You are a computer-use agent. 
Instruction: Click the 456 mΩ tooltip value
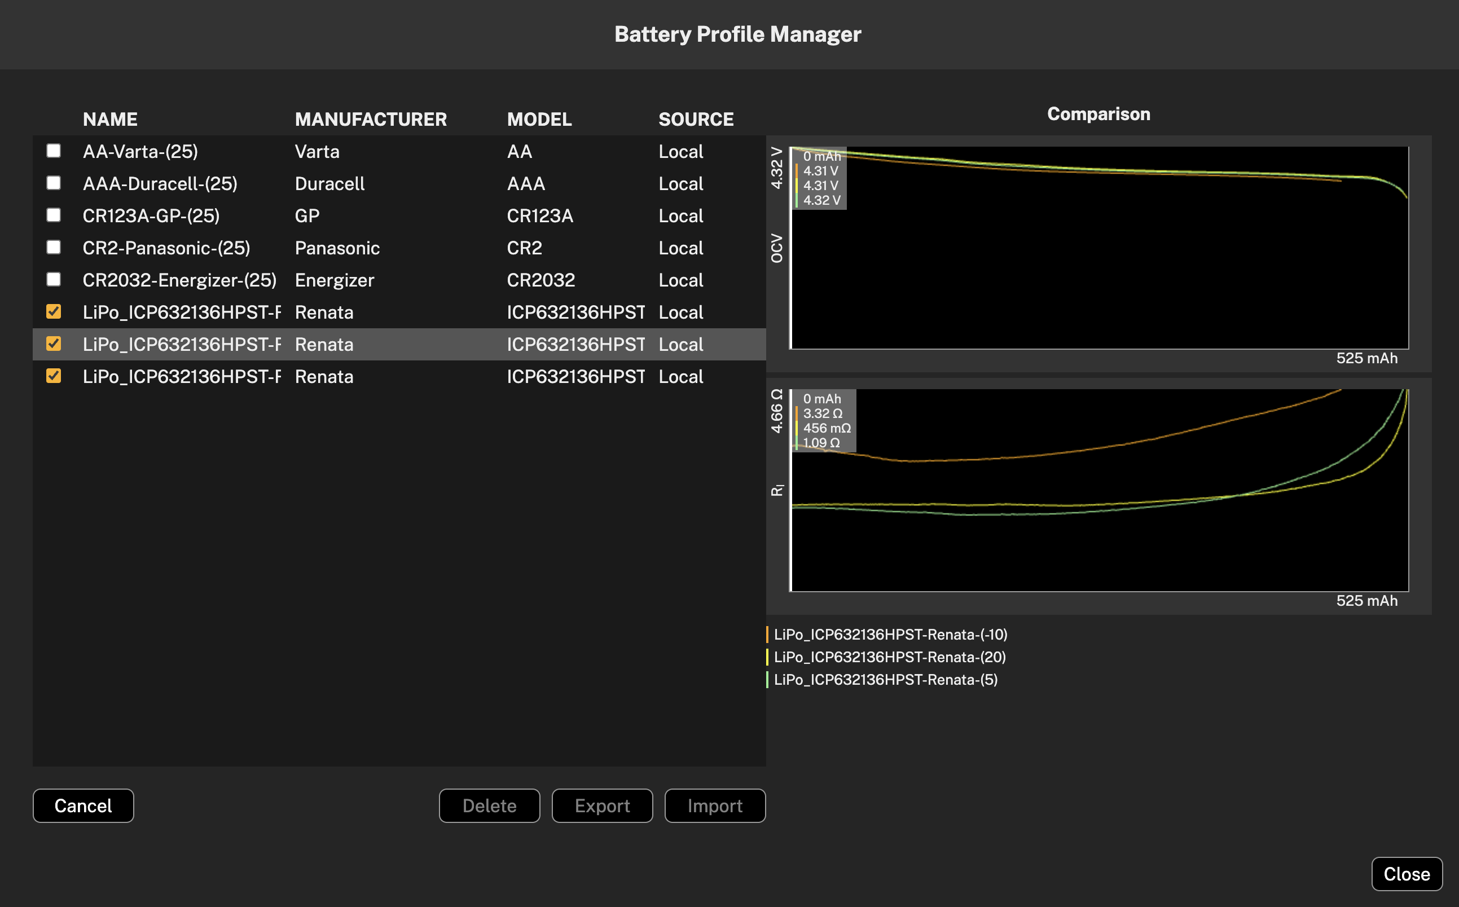pyautogui.click(x=827, y=428)
